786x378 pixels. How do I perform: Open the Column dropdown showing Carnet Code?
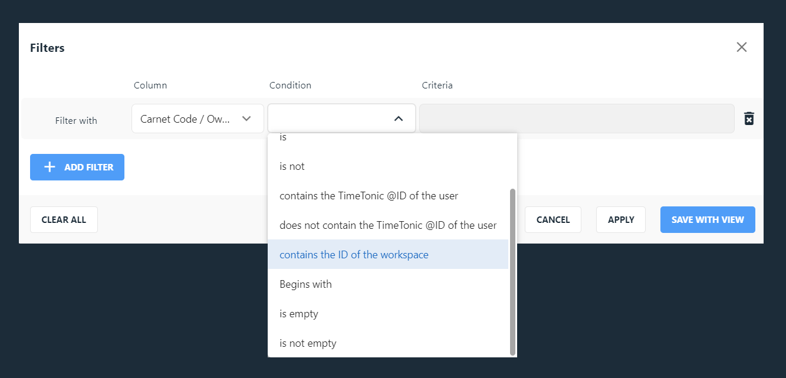click(197, 119)
